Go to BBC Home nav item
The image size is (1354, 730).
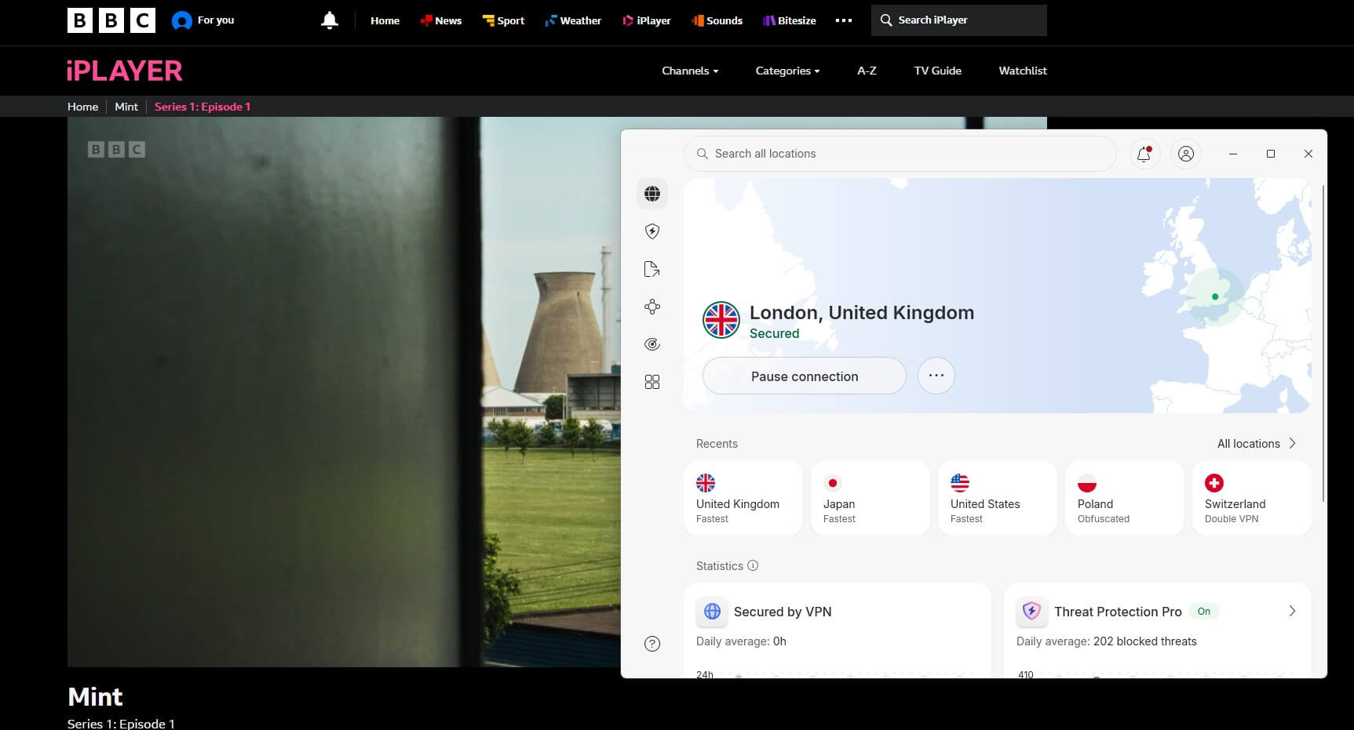pos(385,20)
